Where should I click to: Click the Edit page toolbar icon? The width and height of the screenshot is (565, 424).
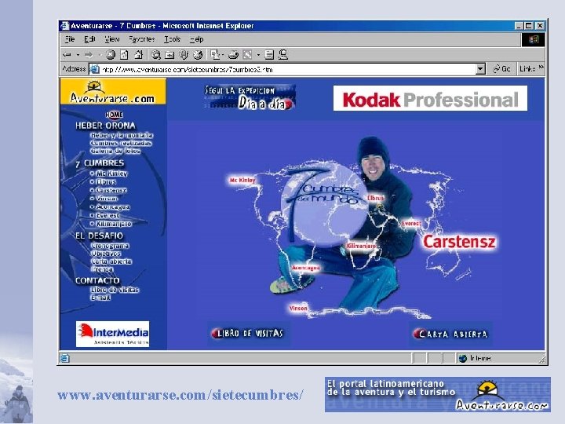coord(247,55)
